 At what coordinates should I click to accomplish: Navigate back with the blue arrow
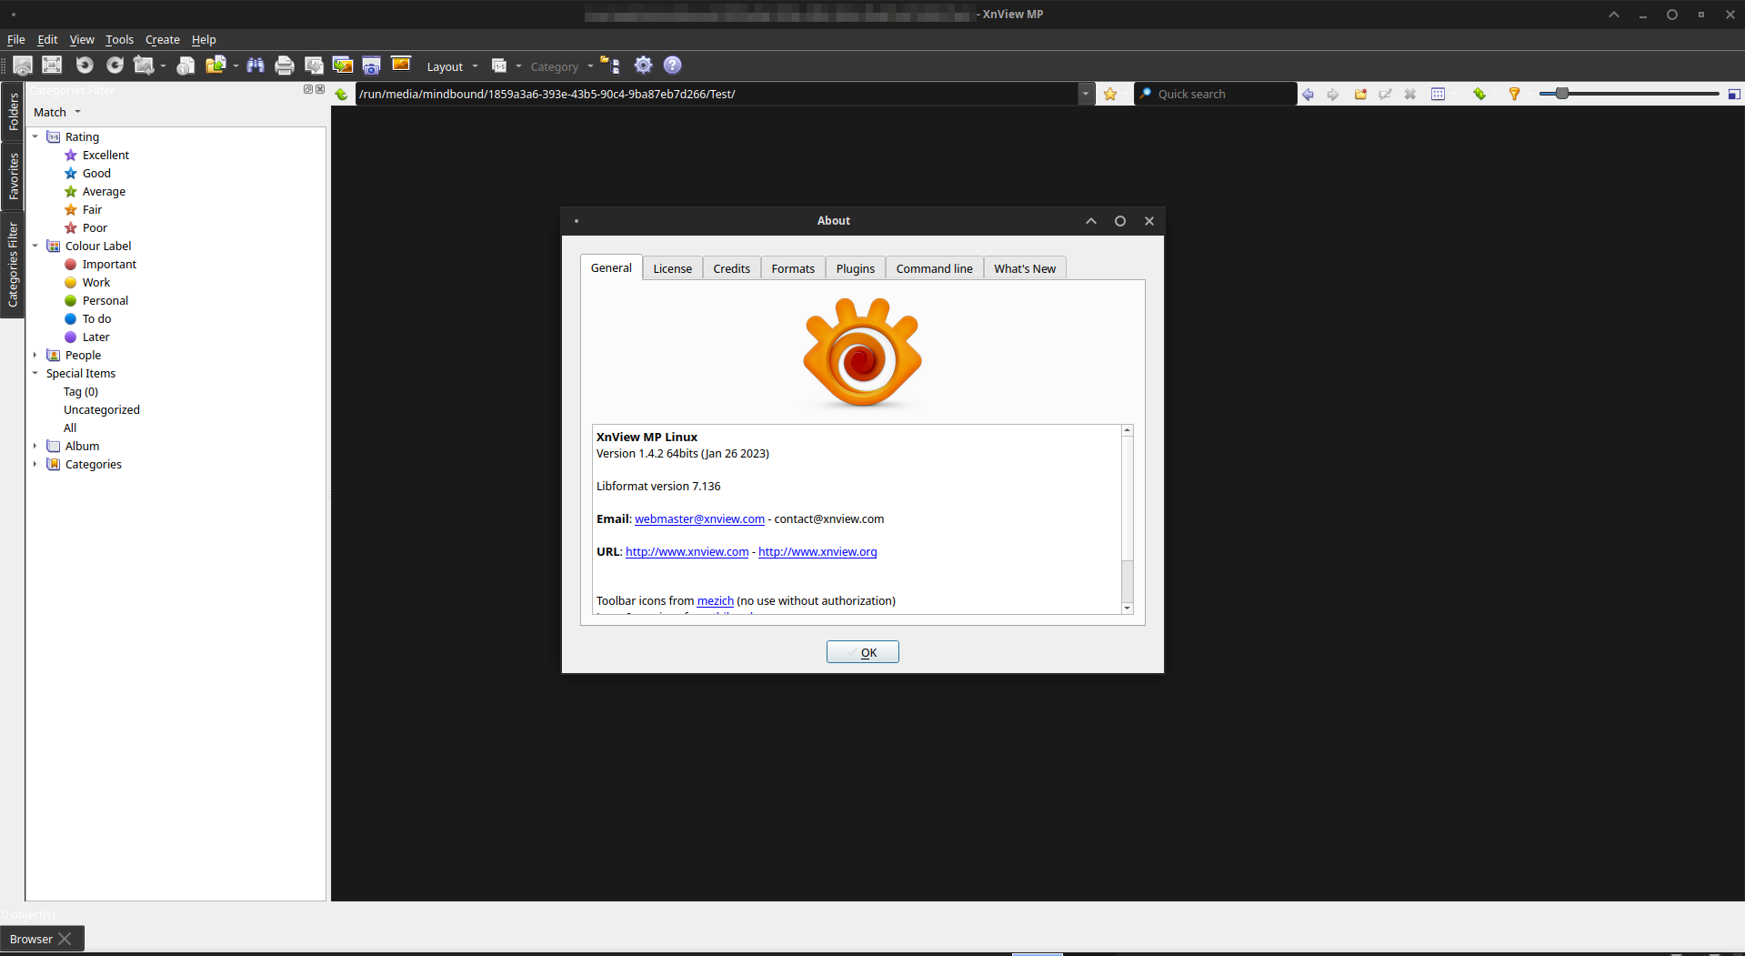coord(1308,94)
